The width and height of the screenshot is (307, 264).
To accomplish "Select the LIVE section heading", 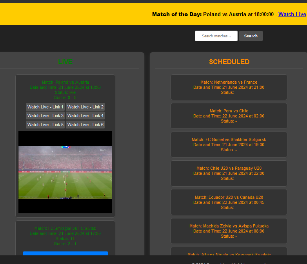I will pyautogui.click(x=65, y=62).
